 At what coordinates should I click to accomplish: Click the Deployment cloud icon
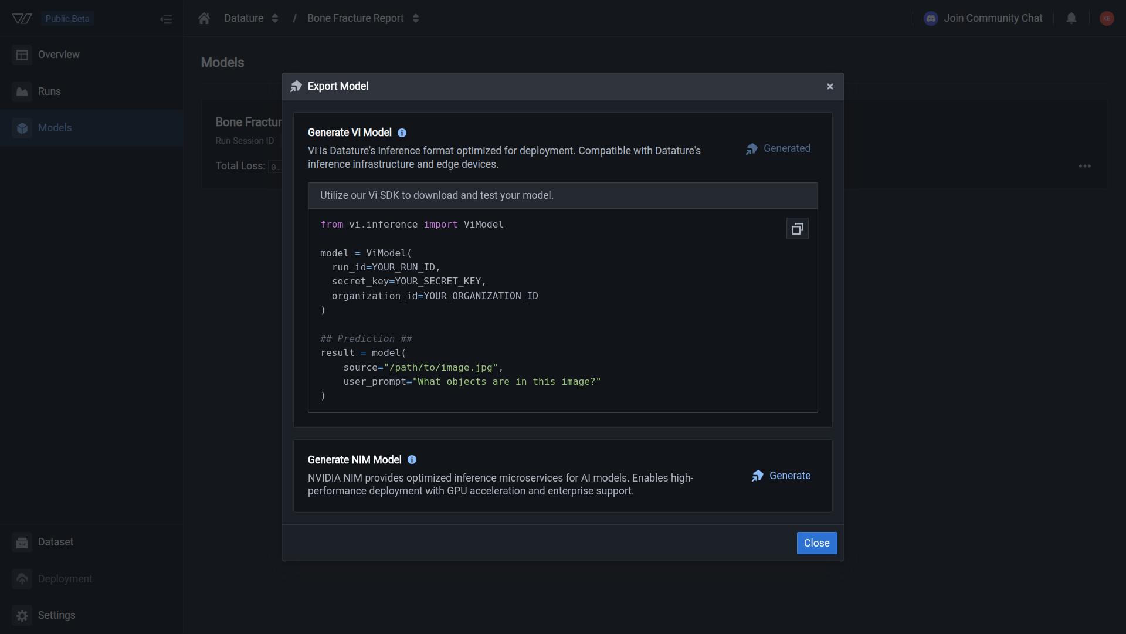pyautogui.click(x=22, y=579)
